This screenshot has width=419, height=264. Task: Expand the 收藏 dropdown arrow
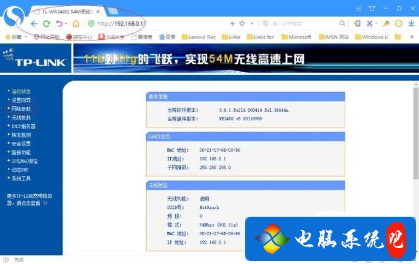coord(26,37)
